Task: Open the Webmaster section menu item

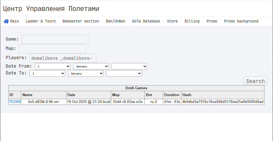Action: tap(81, 21)
